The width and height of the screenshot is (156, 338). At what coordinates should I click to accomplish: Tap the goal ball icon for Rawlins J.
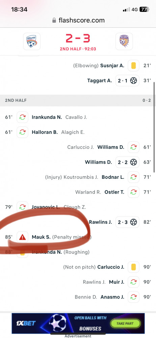(x=133, y=222)
